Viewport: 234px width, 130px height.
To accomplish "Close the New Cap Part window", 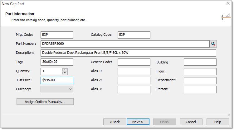I will [228, 3].
